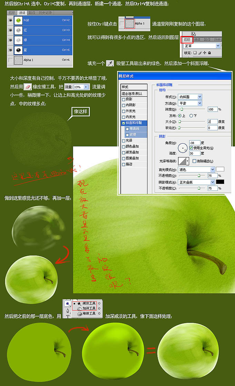Click the lock transparent pixels icon
This screenshot has height=386, width=235.
click(x=195, y=53)
